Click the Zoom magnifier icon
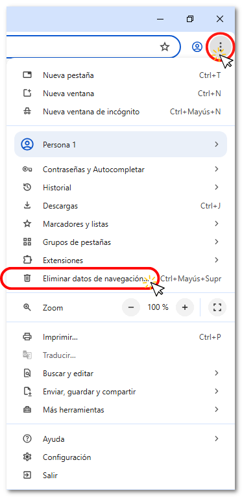This screenshot has height=497, width=242. coord(27,307)
